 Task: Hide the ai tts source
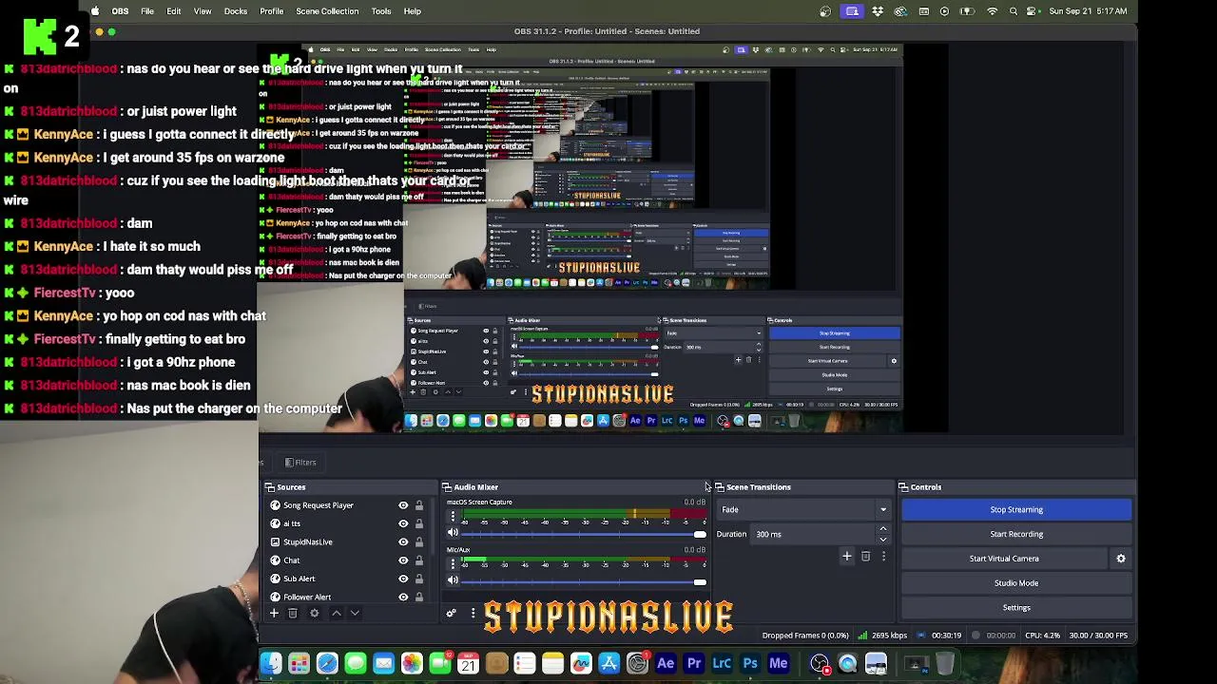pos(403,523)
